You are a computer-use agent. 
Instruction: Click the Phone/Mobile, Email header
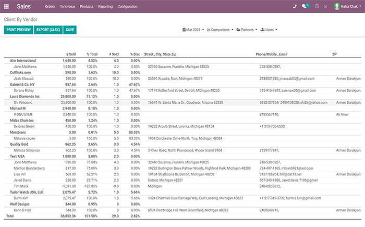pyautogui.click(x=272, y=54)
